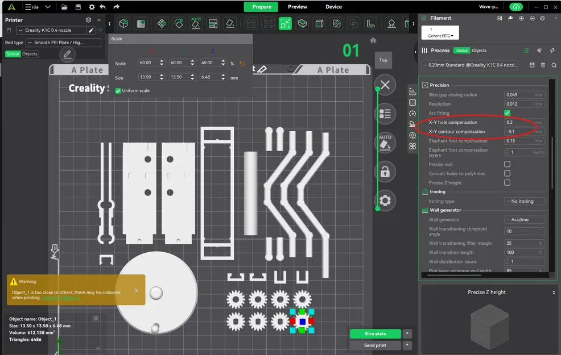The height and width of the screenshot is (355, 561).
Task: Click the Slice plate button
Action: (x=375, y=334)
